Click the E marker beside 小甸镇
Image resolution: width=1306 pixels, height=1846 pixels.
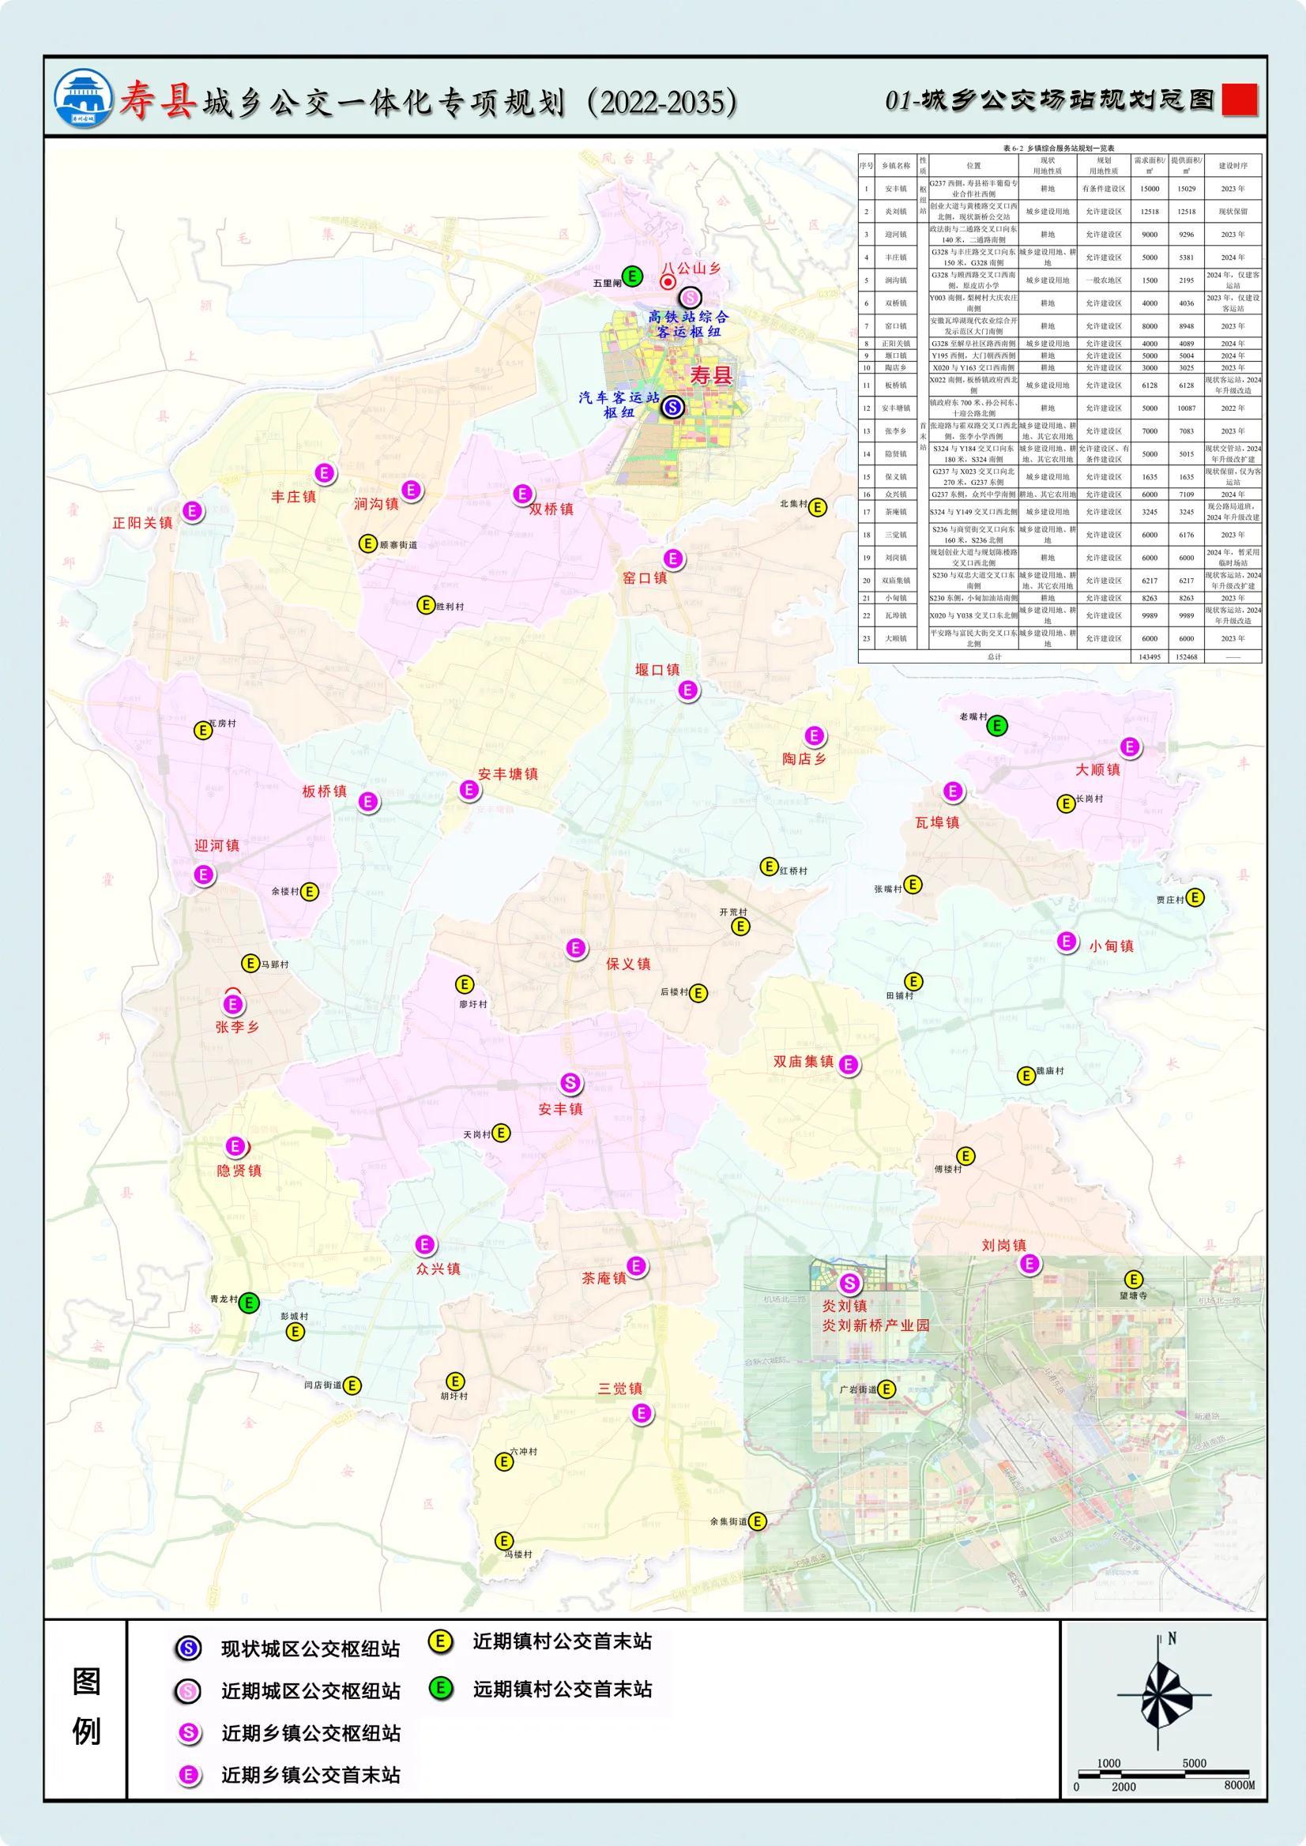click(x=1067, y=942)
